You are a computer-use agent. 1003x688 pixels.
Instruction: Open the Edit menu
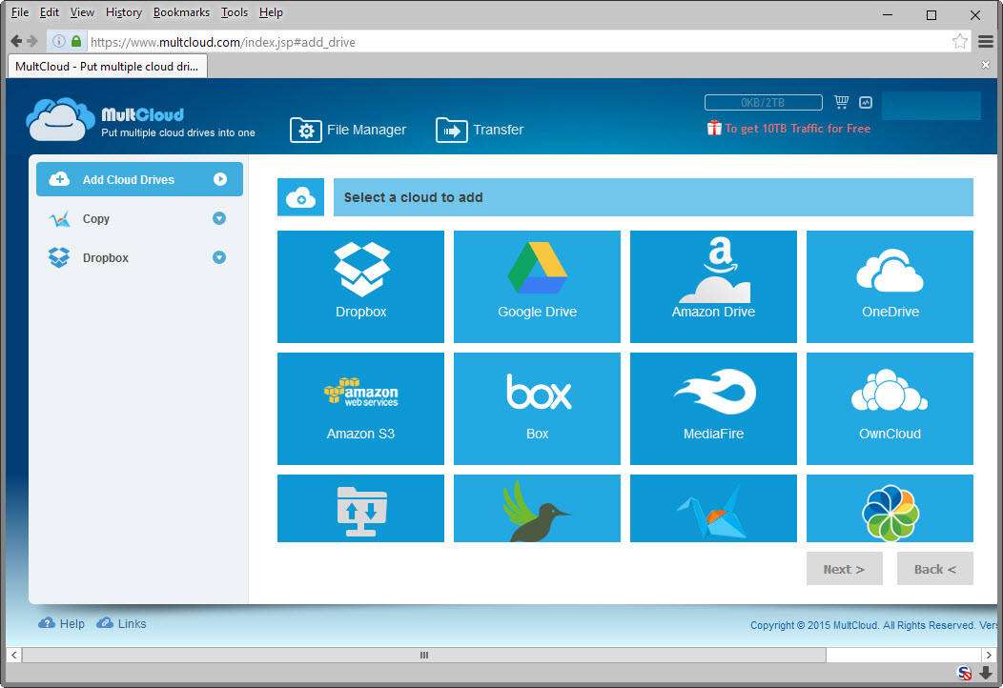tap(50, 12)
